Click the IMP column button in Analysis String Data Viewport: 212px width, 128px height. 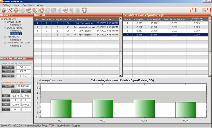coord(26,91)
